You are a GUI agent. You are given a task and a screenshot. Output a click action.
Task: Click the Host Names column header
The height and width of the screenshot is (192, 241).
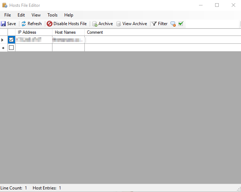(x=68, y=32)
